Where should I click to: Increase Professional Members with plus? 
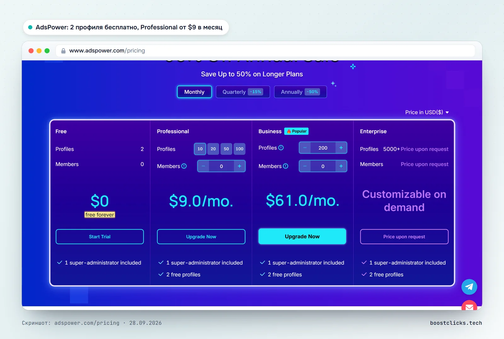pos(239,166)
